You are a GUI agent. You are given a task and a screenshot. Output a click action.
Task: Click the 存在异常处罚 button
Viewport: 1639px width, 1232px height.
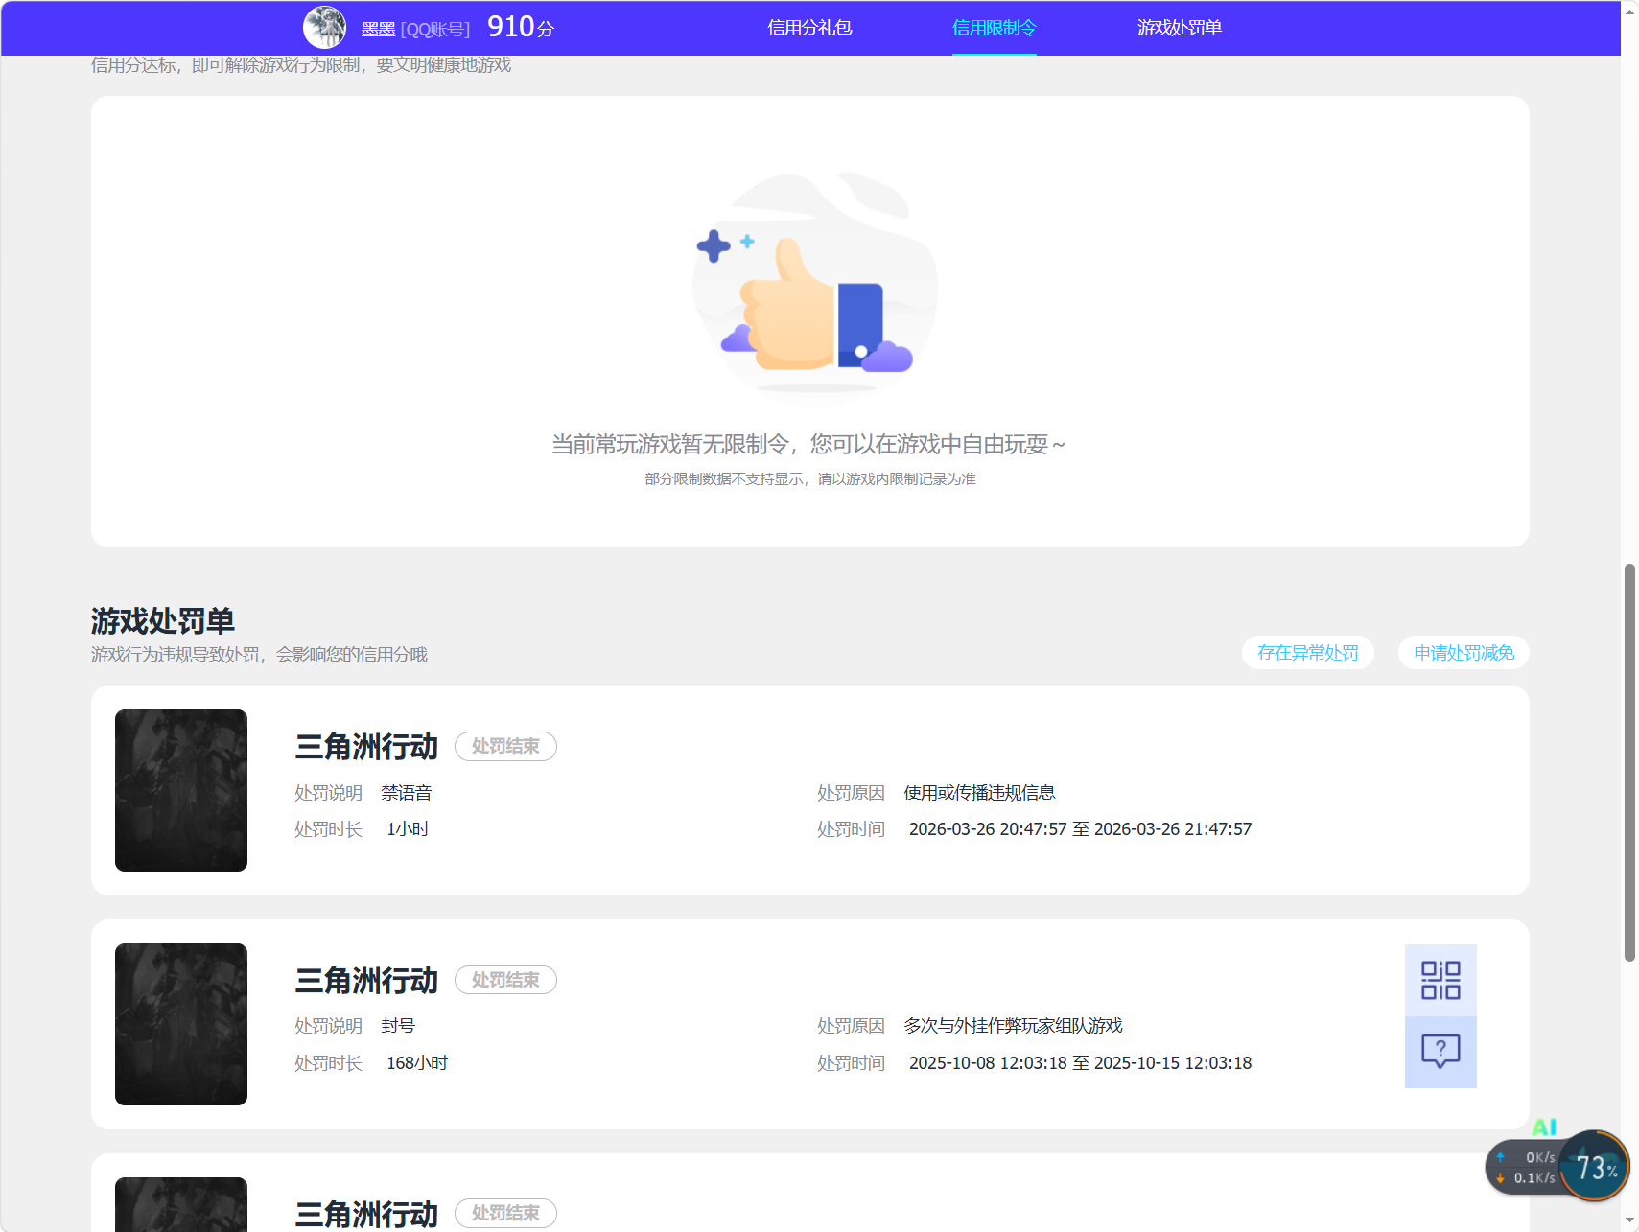tap(1308, 653)
